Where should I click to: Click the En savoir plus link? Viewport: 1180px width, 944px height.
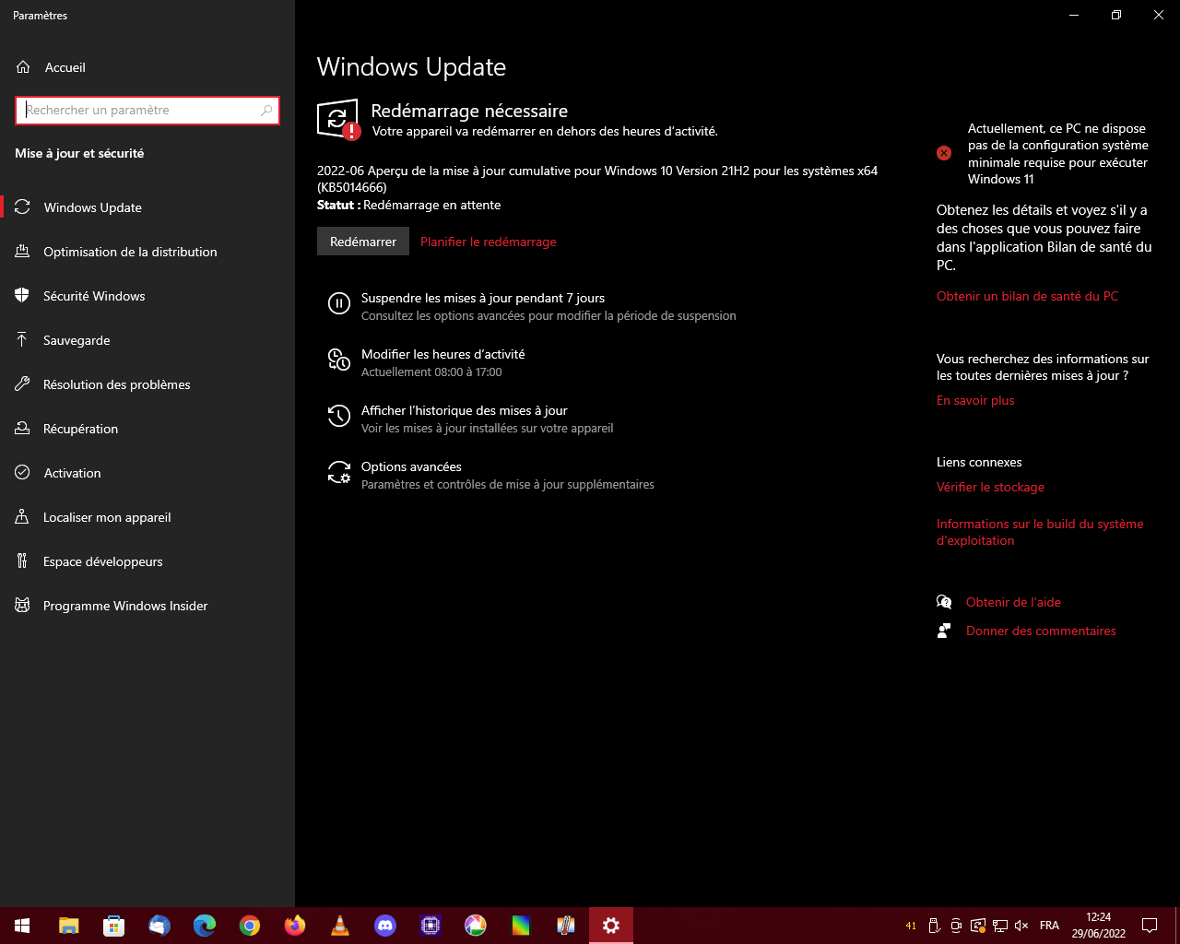(975, 400)
